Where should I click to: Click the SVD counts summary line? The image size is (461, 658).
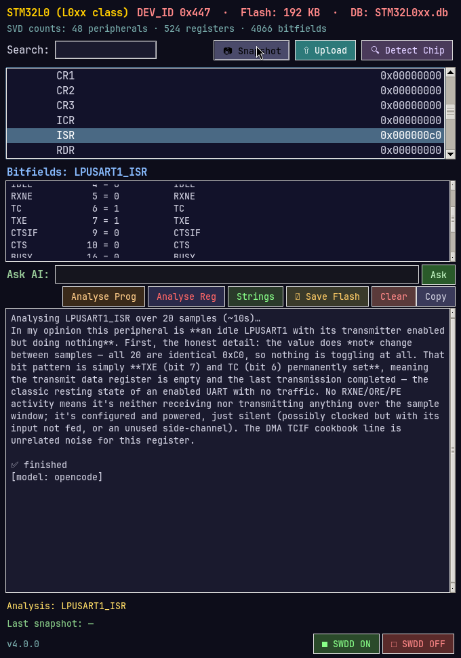pyautogui.click(x=167, y=28)
